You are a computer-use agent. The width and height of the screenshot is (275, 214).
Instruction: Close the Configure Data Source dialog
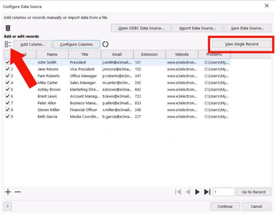click(x=266, y=6)
